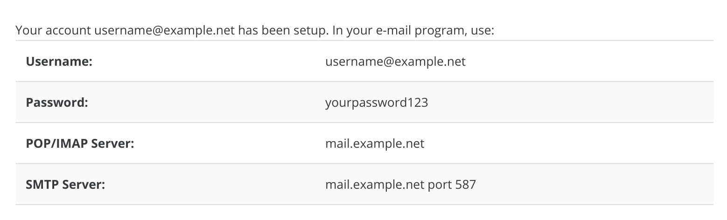Select username@example.net value in Username row
The width and height of the screenshot is (727, 220).
395,62
